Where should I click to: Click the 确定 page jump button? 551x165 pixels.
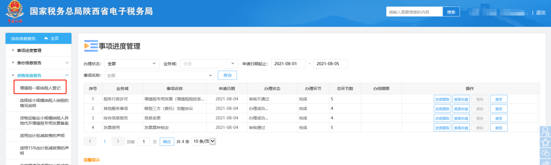167,142
